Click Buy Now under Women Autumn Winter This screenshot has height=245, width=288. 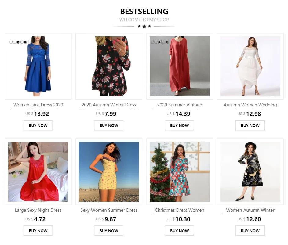tap(250, 230)
